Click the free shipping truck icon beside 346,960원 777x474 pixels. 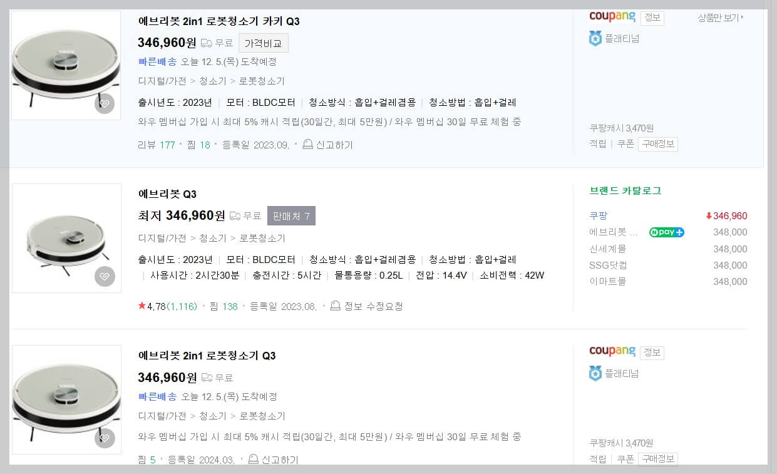click(x=205, y=43)
